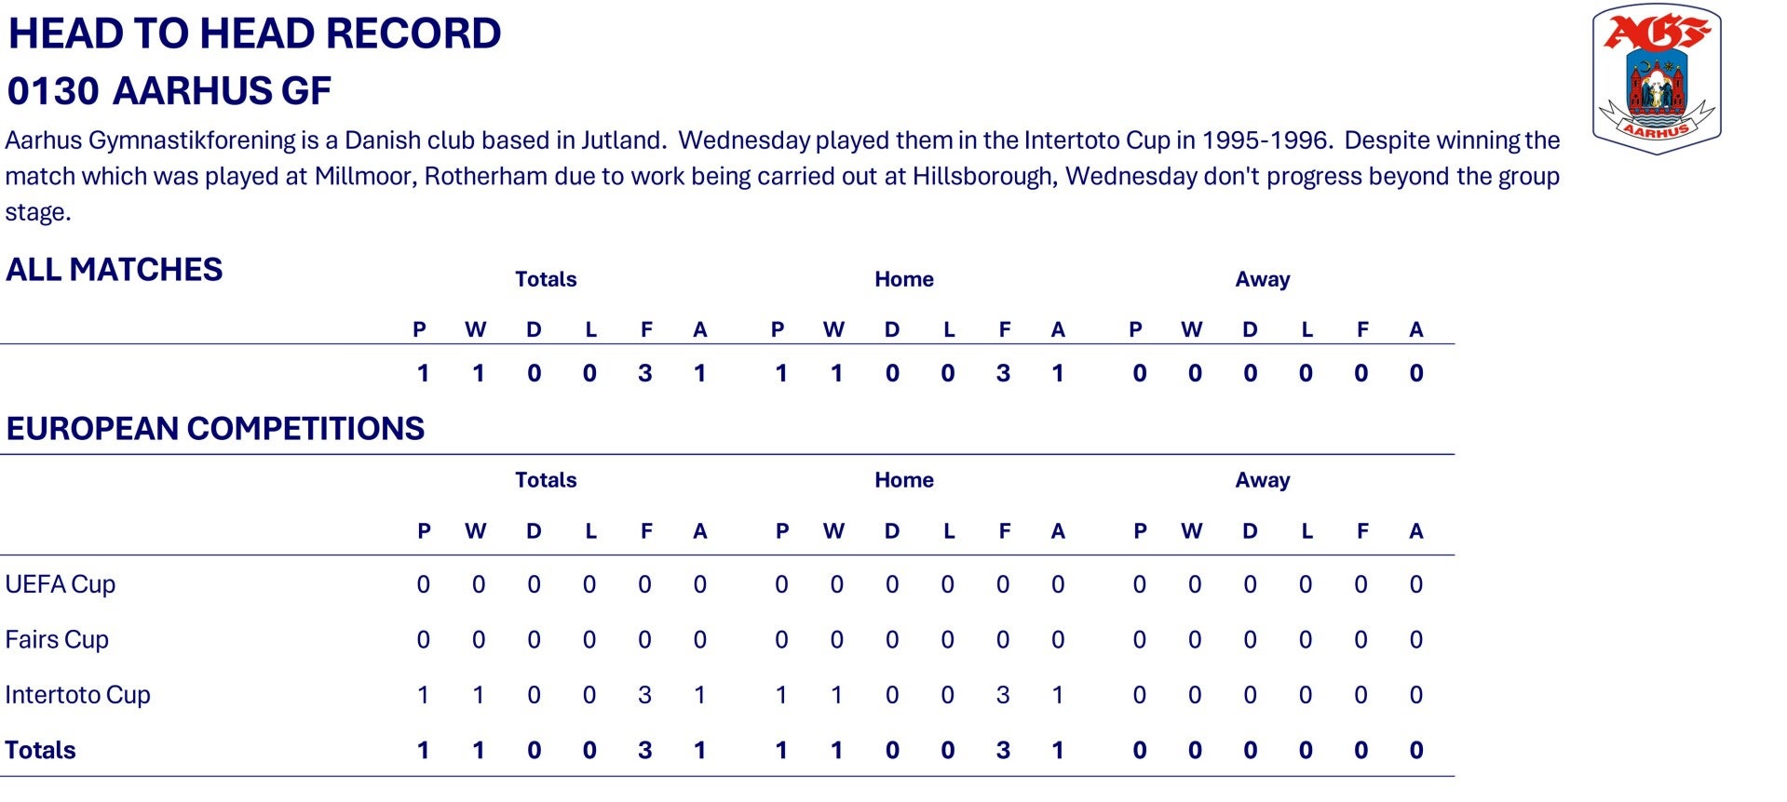This screenshot has width=1787, height=802.
Task: Select Totals column header under ALL MATCHES
Action: (x=546, y=279)
